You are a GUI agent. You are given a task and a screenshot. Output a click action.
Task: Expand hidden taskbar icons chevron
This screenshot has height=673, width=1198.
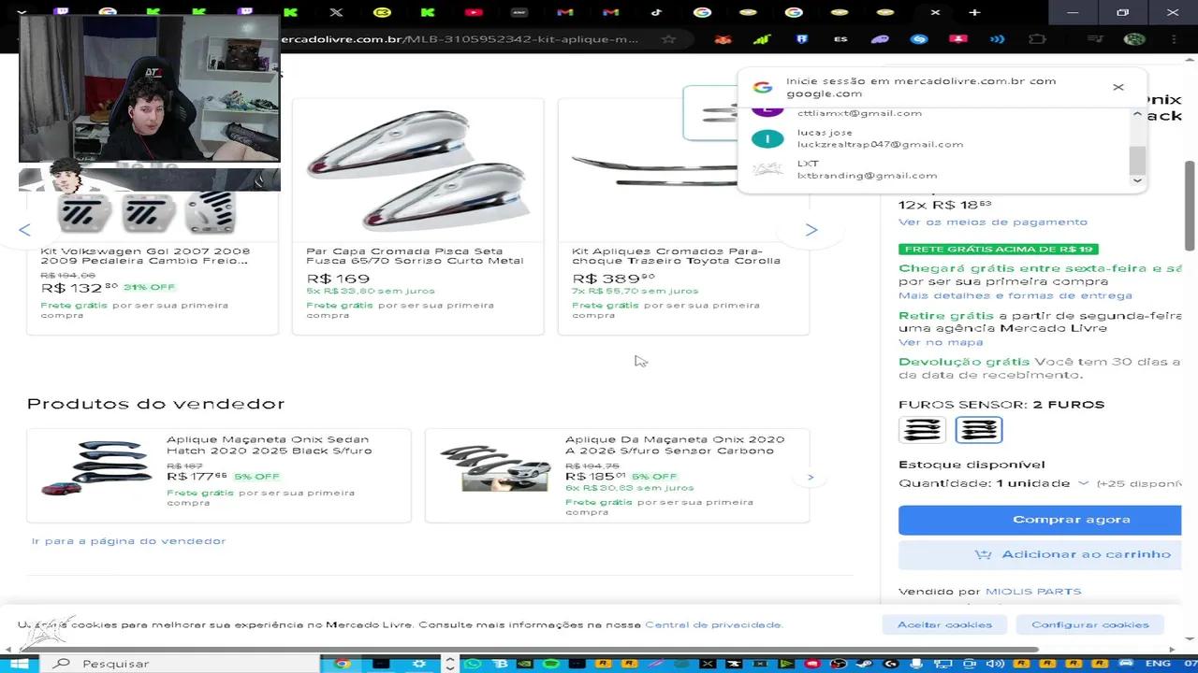(x=450, y=663)
